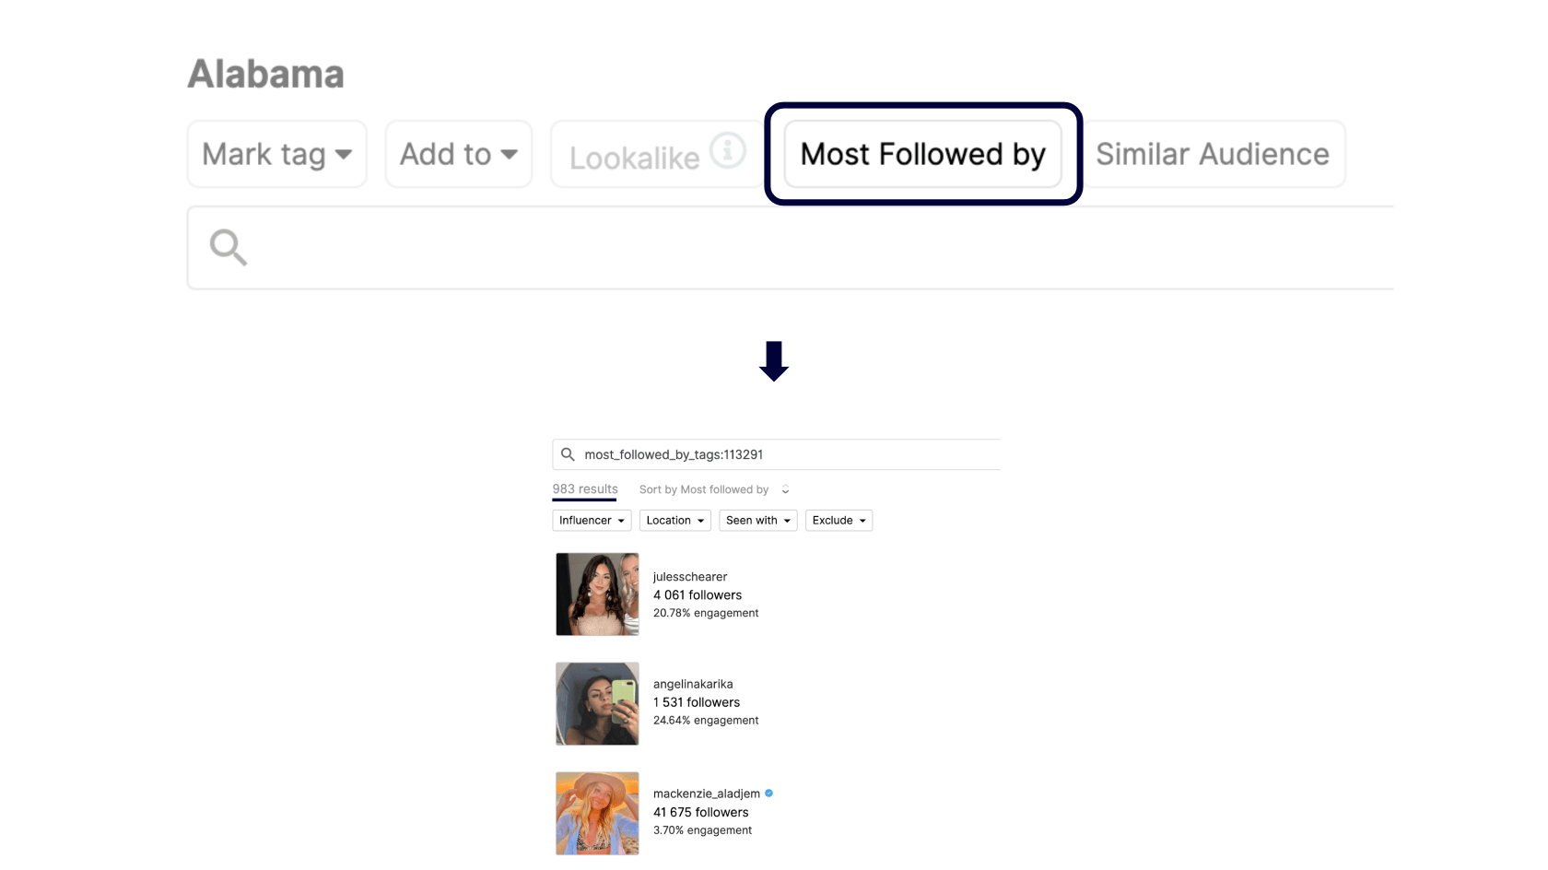Open the Exclude filter dropdown
The image size is (1548, 870).
click(x=838, y=521)
